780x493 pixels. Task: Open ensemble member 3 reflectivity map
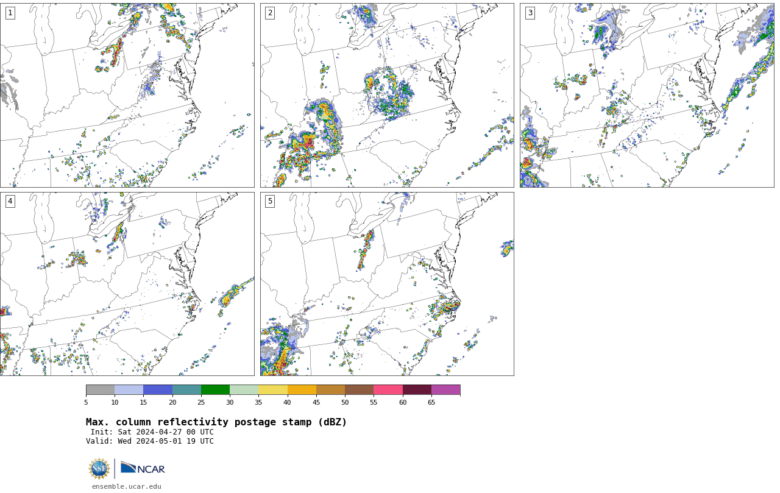(647, 95)
